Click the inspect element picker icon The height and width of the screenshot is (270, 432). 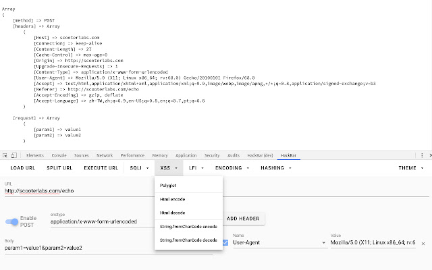pyautogui.click(x=5, y=155)
